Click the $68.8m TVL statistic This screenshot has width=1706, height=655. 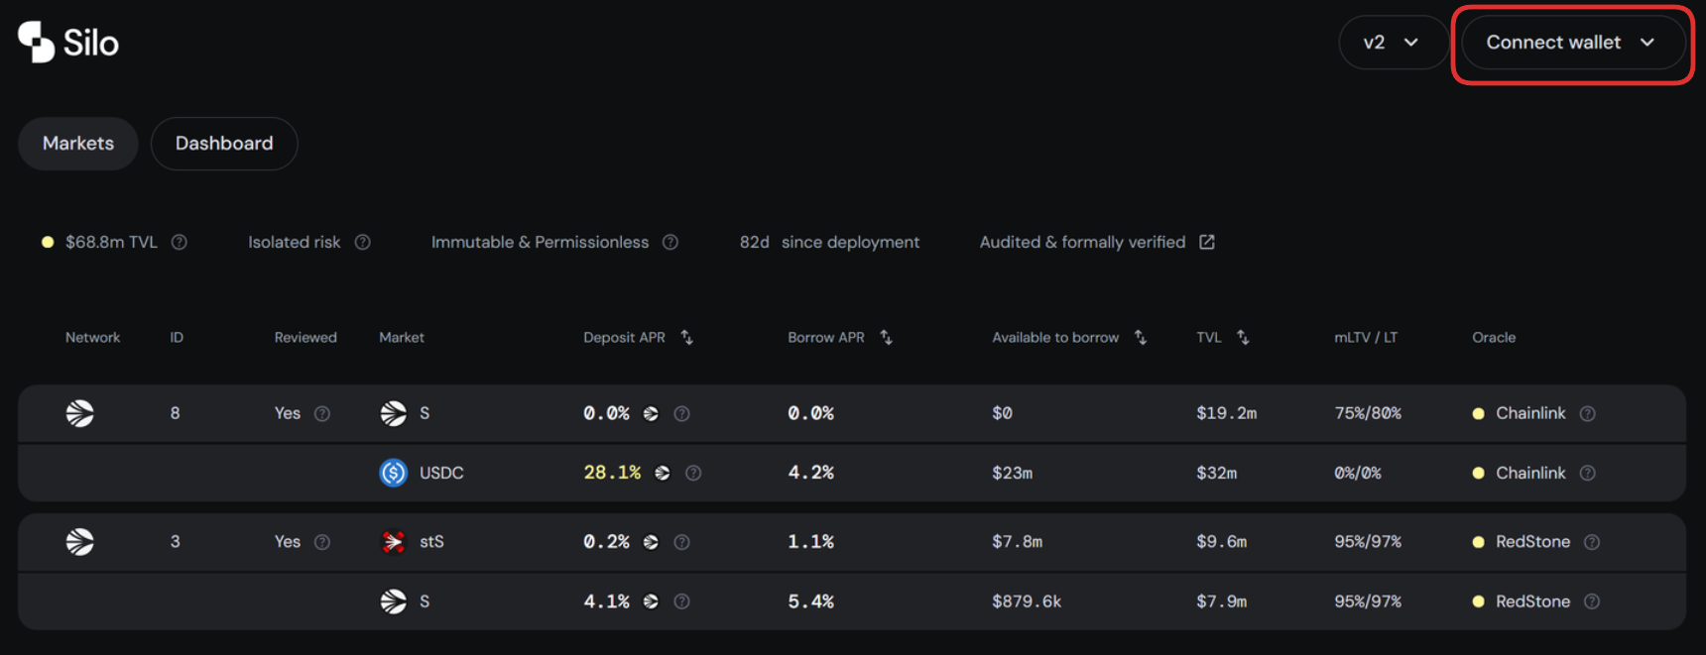[x=111, y=242]
